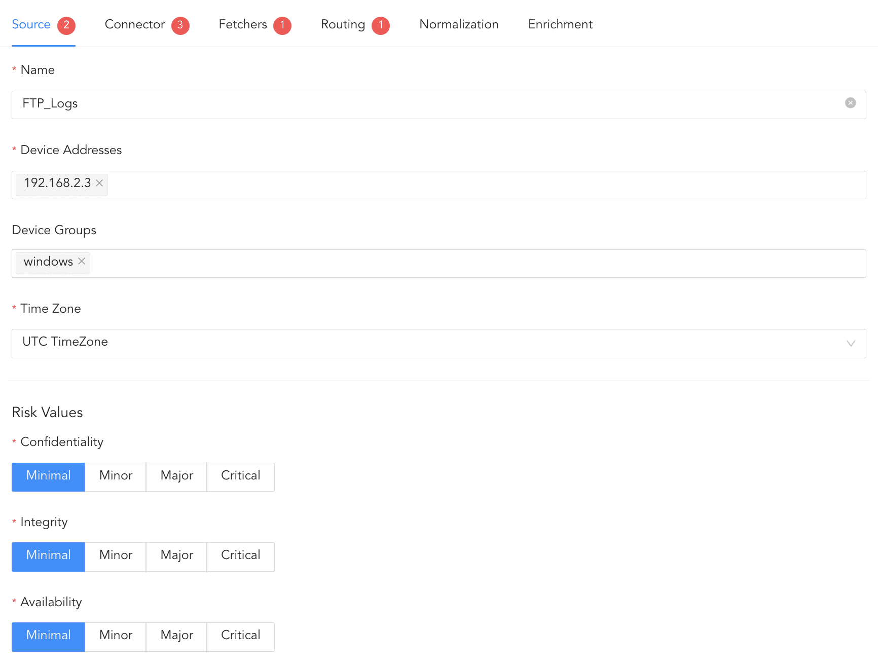
Task: Go to the Routing tab
Action: (343, 24)
